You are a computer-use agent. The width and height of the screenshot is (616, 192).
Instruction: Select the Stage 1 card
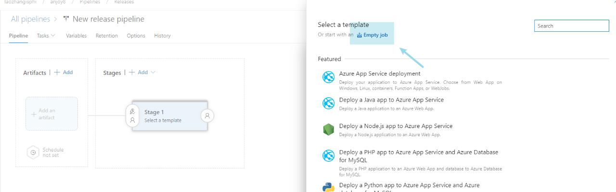tap(170, 116)
